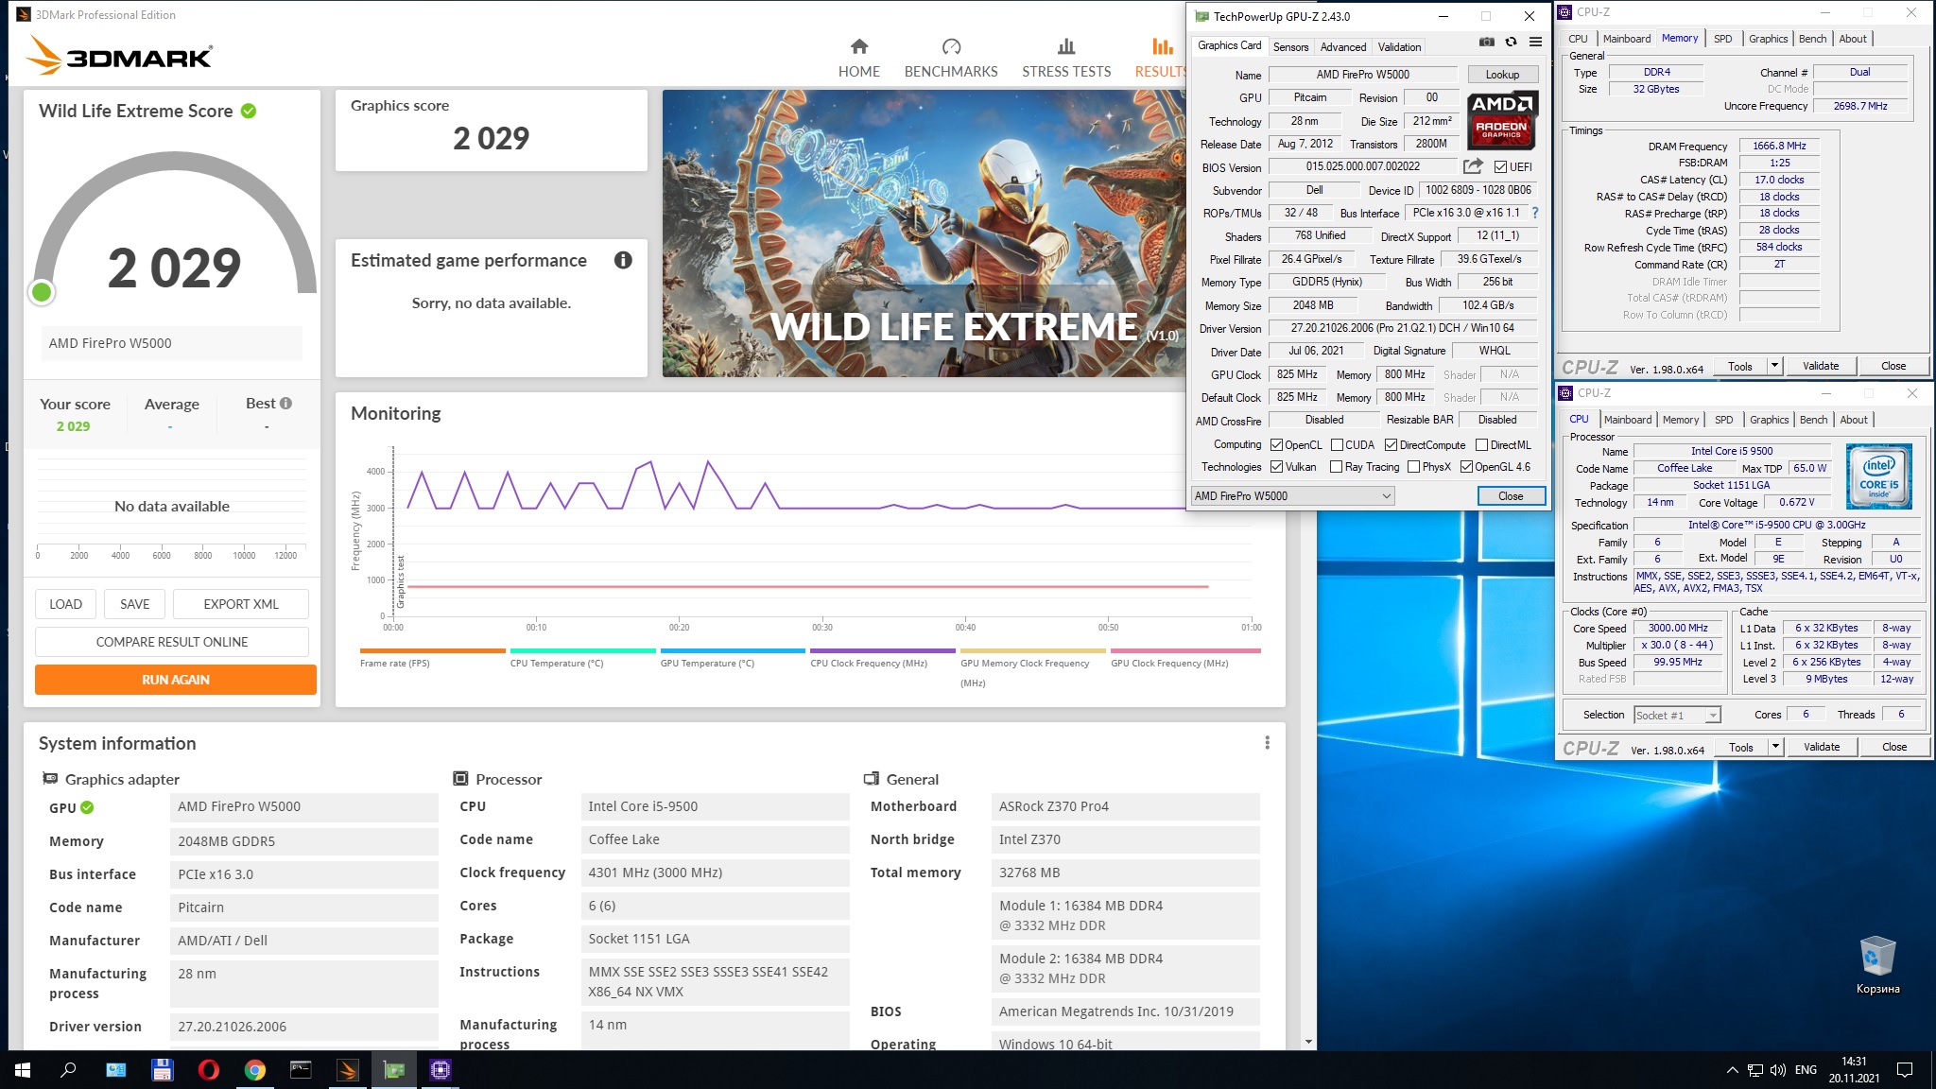This screenshot has height=1089, width=1936.
Task: Click GPU-Z refresh icon
Action: pyautogui.click(x=1511, y=43)
